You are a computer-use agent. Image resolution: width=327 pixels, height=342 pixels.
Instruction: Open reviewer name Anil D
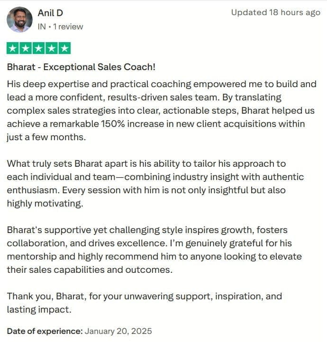[50, 13]
